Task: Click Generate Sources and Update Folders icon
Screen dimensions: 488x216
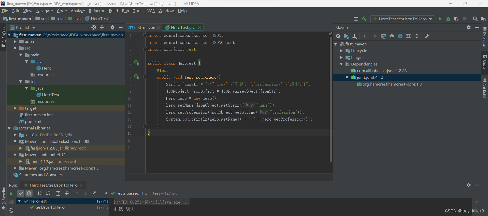Action: pyautogui.click(x=346, y=36)
